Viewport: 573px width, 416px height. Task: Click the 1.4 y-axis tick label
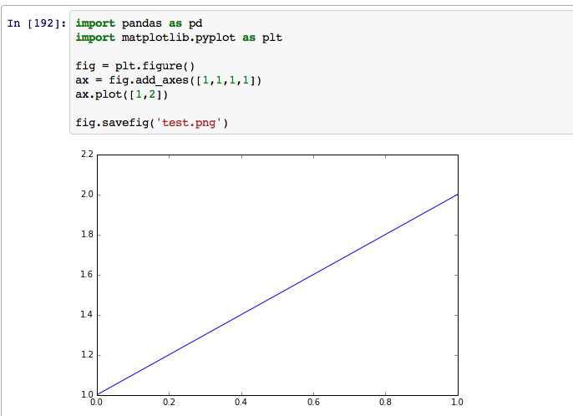pos(87,314)
